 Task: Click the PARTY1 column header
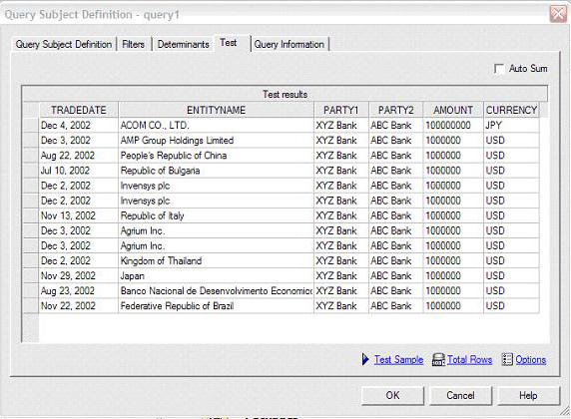coord(341,110)
